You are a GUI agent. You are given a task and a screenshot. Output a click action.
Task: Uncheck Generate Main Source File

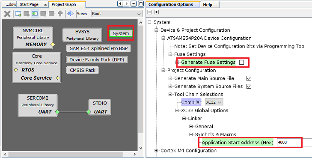click(249, 78)
